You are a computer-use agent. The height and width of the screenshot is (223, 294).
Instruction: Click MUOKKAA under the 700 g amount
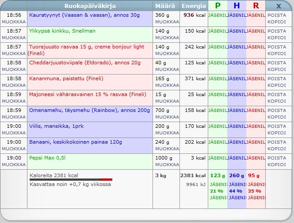pos(167,117)
